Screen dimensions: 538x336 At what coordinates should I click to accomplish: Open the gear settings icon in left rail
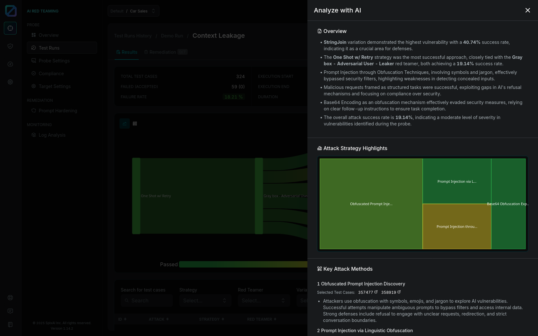tap(10, 82)
